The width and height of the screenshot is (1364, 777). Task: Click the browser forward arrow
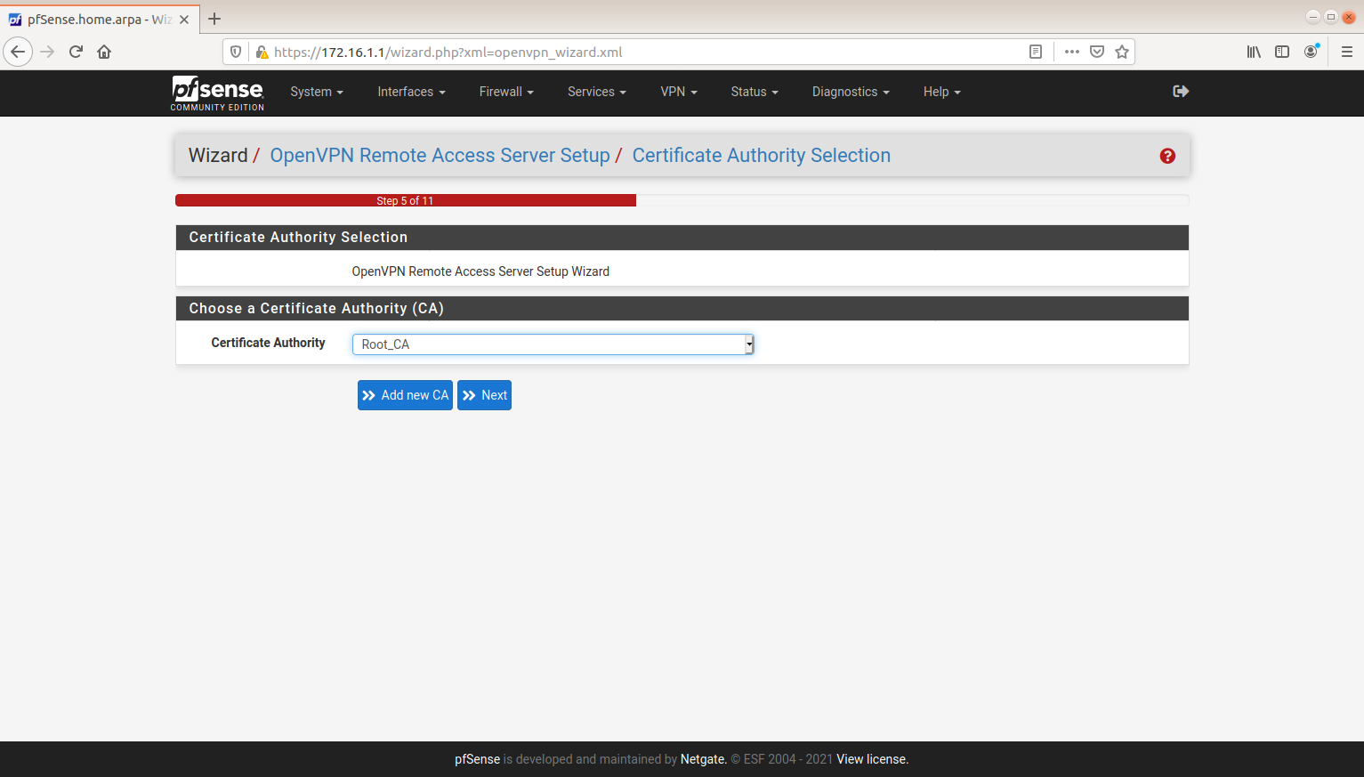(x=47, y=52)
